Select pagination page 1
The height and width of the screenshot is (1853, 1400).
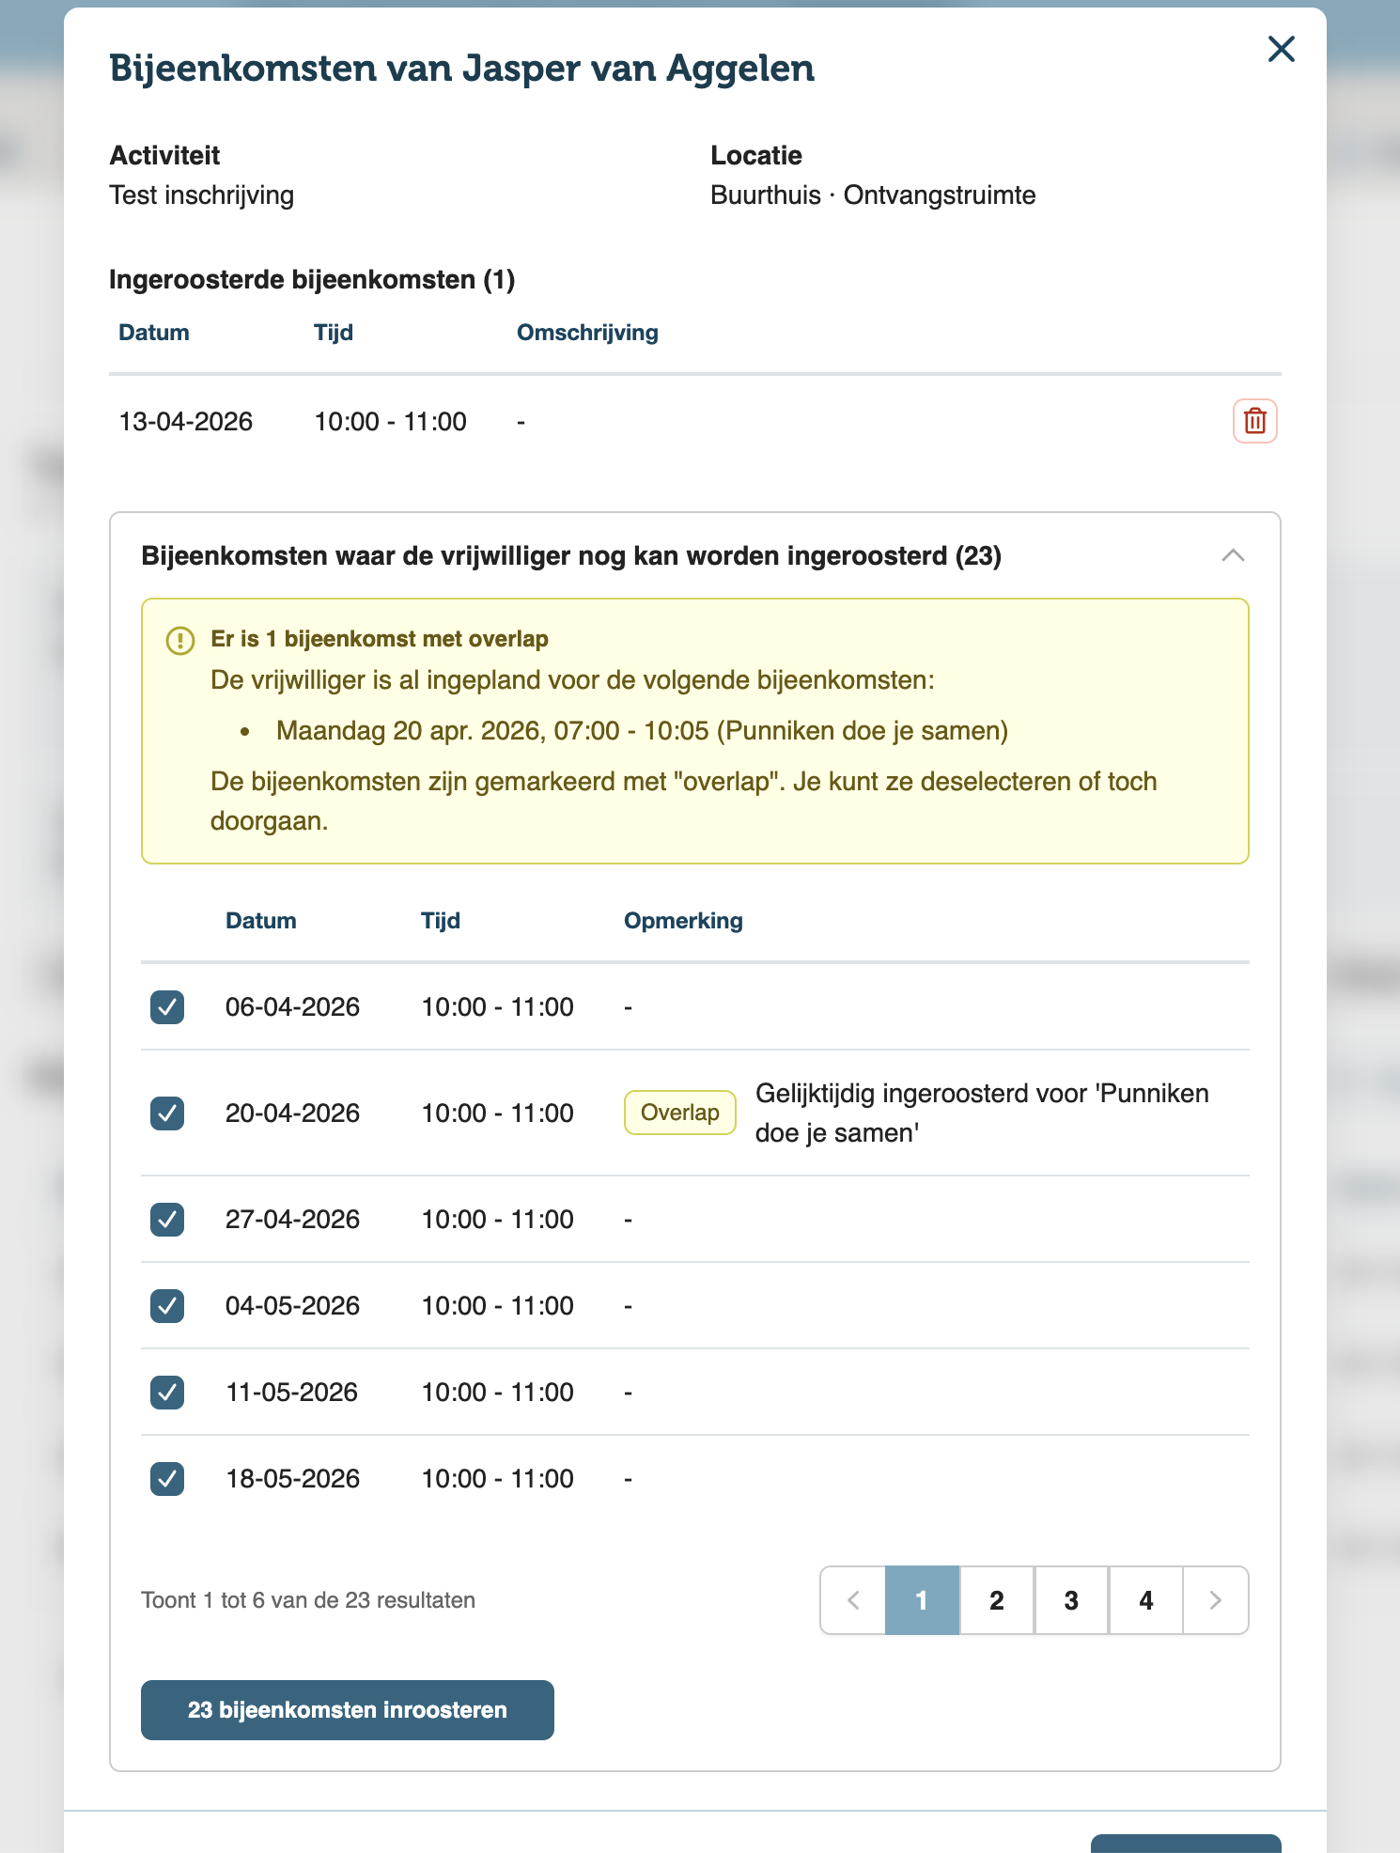(x=922, y=1600)
